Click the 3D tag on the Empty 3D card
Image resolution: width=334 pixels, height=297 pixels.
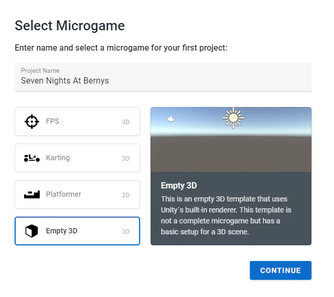pyautogui.click(x=126, y=232)
